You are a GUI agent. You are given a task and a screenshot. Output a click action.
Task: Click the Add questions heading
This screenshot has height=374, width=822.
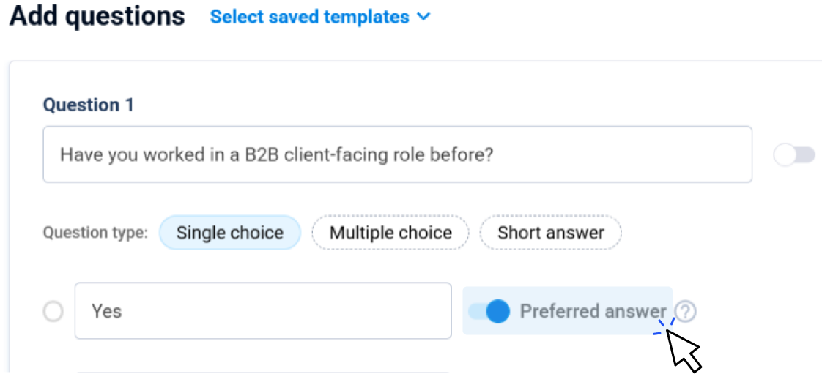[97, 16]
